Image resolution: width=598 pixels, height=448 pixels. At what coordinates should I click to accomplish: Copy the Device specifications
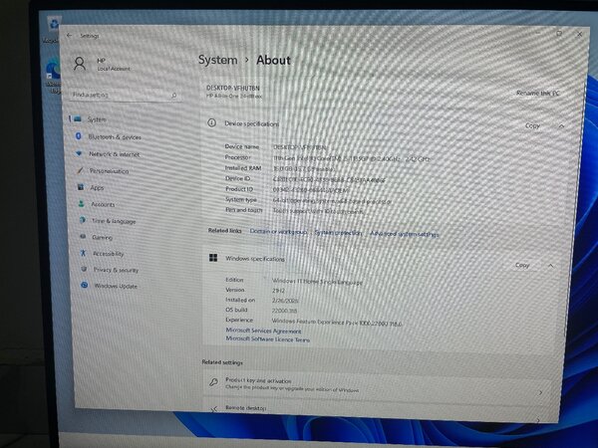click(x=532, y=125)
